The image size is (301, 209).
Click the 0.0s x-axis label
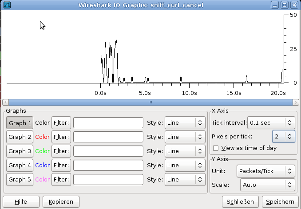point(100,93)
